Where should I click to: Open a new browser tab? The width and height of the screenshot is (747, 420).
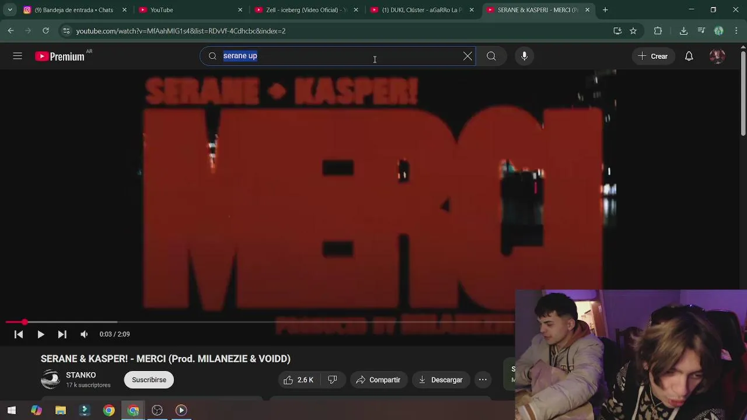(605, 10)
